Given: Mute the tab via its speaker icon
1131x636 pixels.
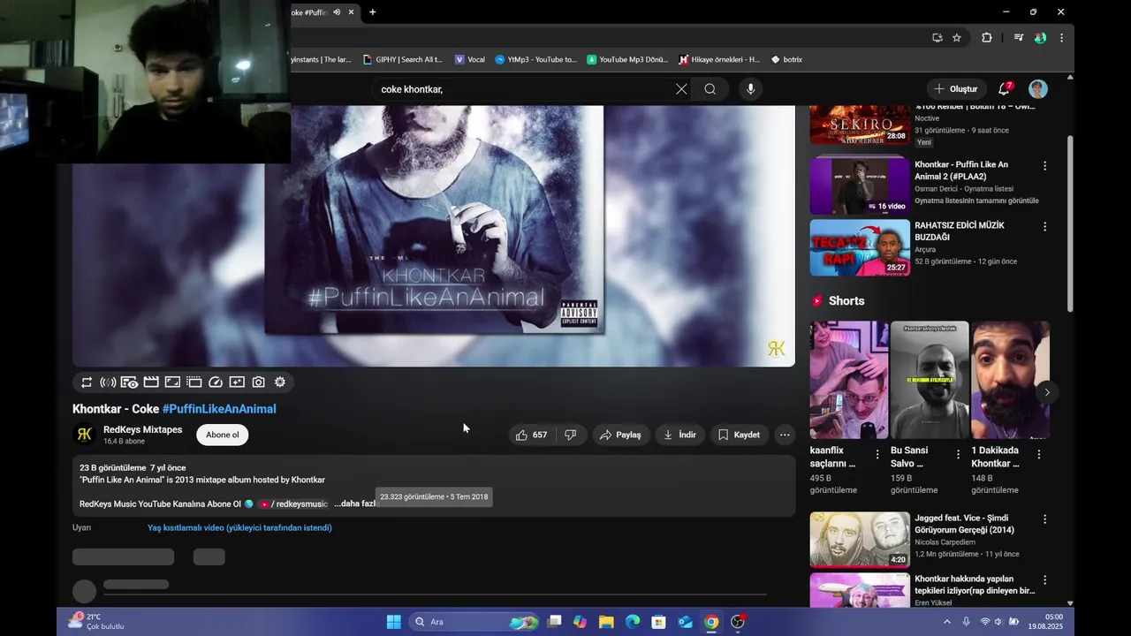Looking at the screenshot, I should pyautogui.click(x=337, y=12).
